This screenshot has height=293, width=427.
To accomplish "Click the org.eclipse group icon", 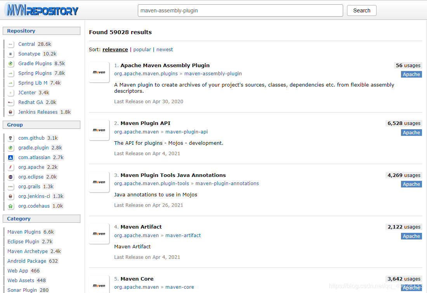I will tap(10, 177).
